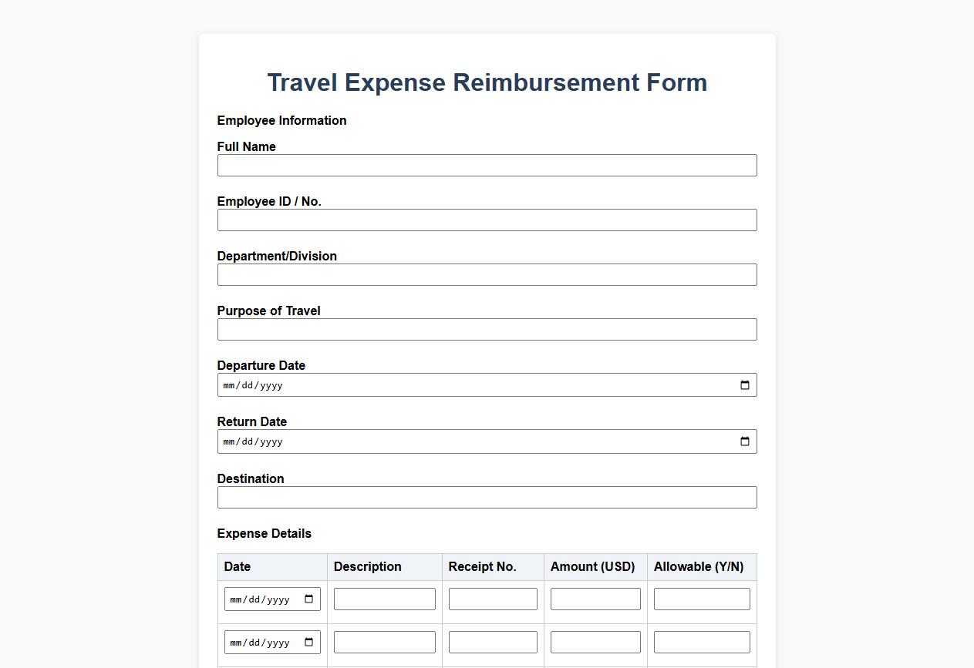This screenshot has width=974, height=668.
Task: Click the Department/Division input field
Action: pyautogui.click(x=487, y=274)
